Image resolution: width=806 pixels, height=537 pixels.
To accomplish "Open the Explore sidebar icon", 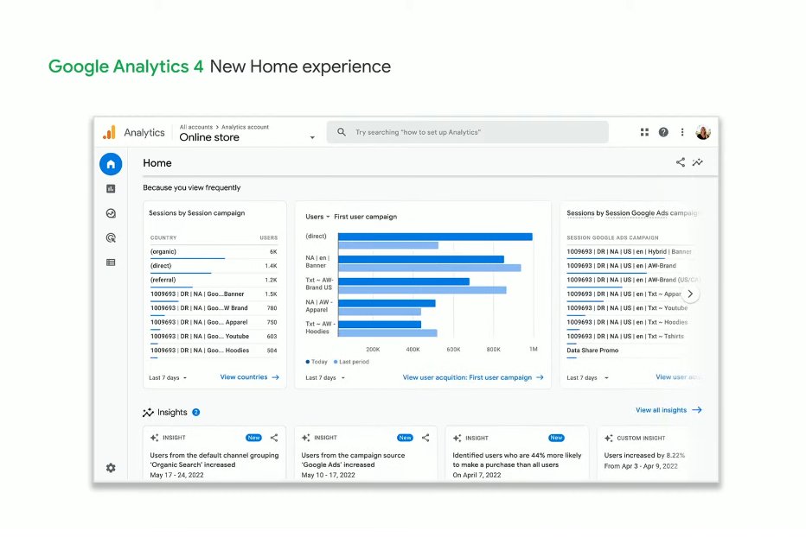I will coord(111,213).
